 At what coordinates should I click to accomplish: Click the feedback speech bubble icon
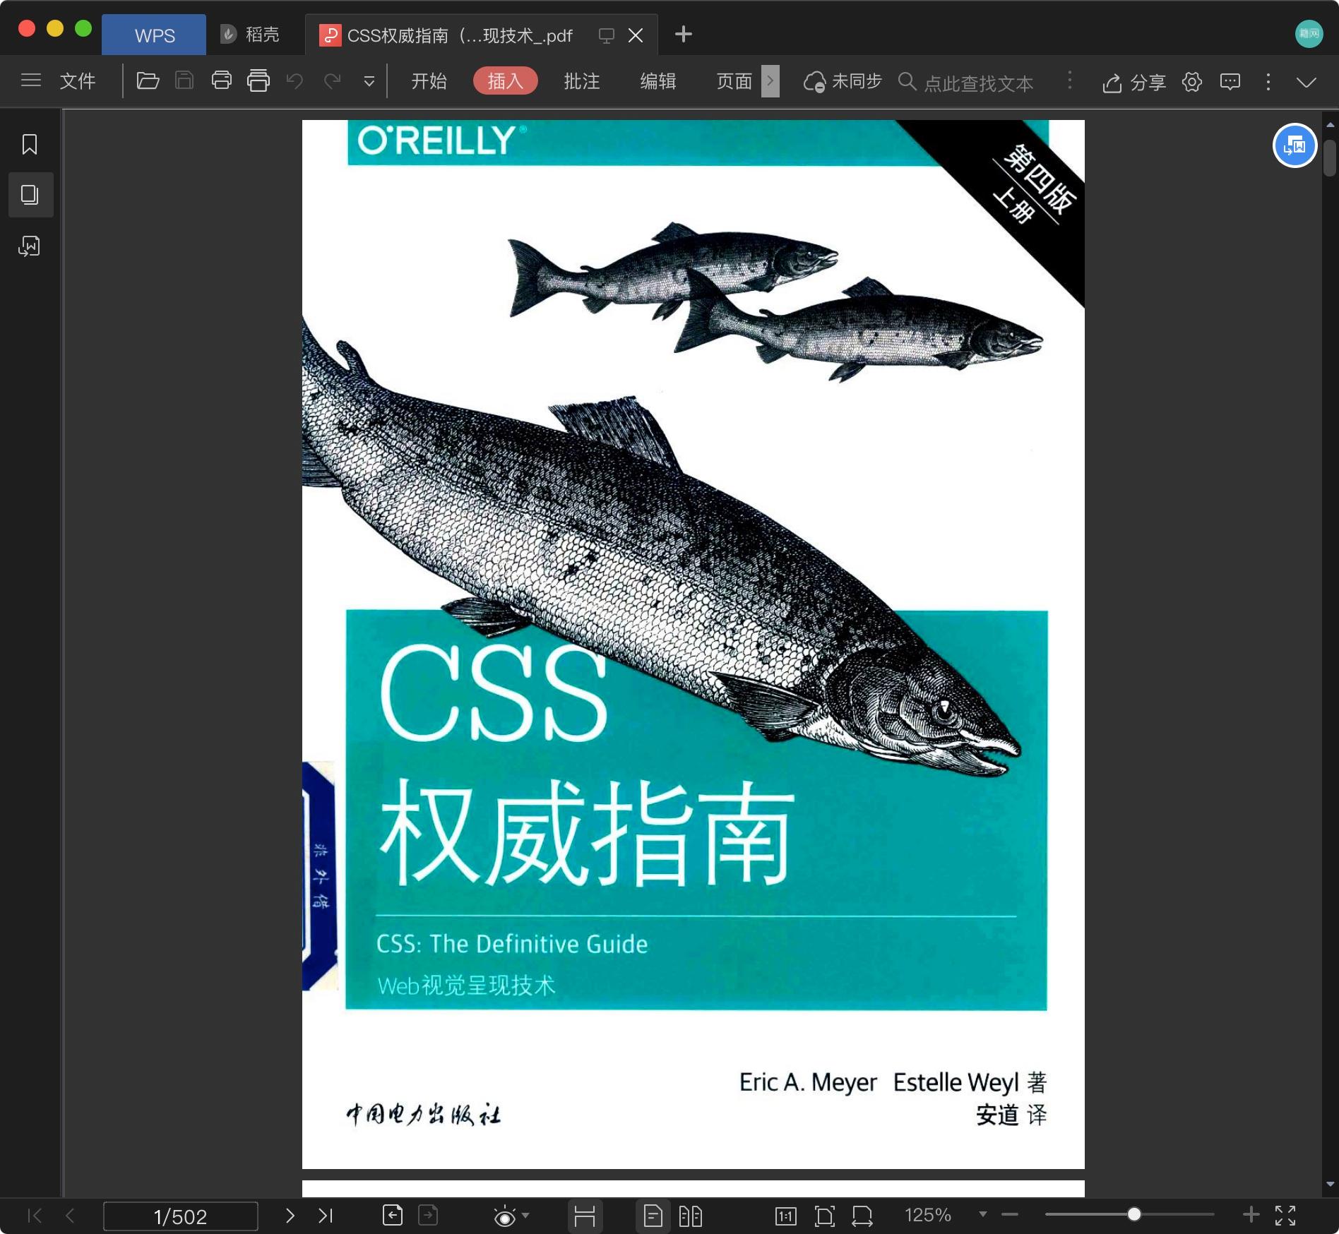[1230, 82]
